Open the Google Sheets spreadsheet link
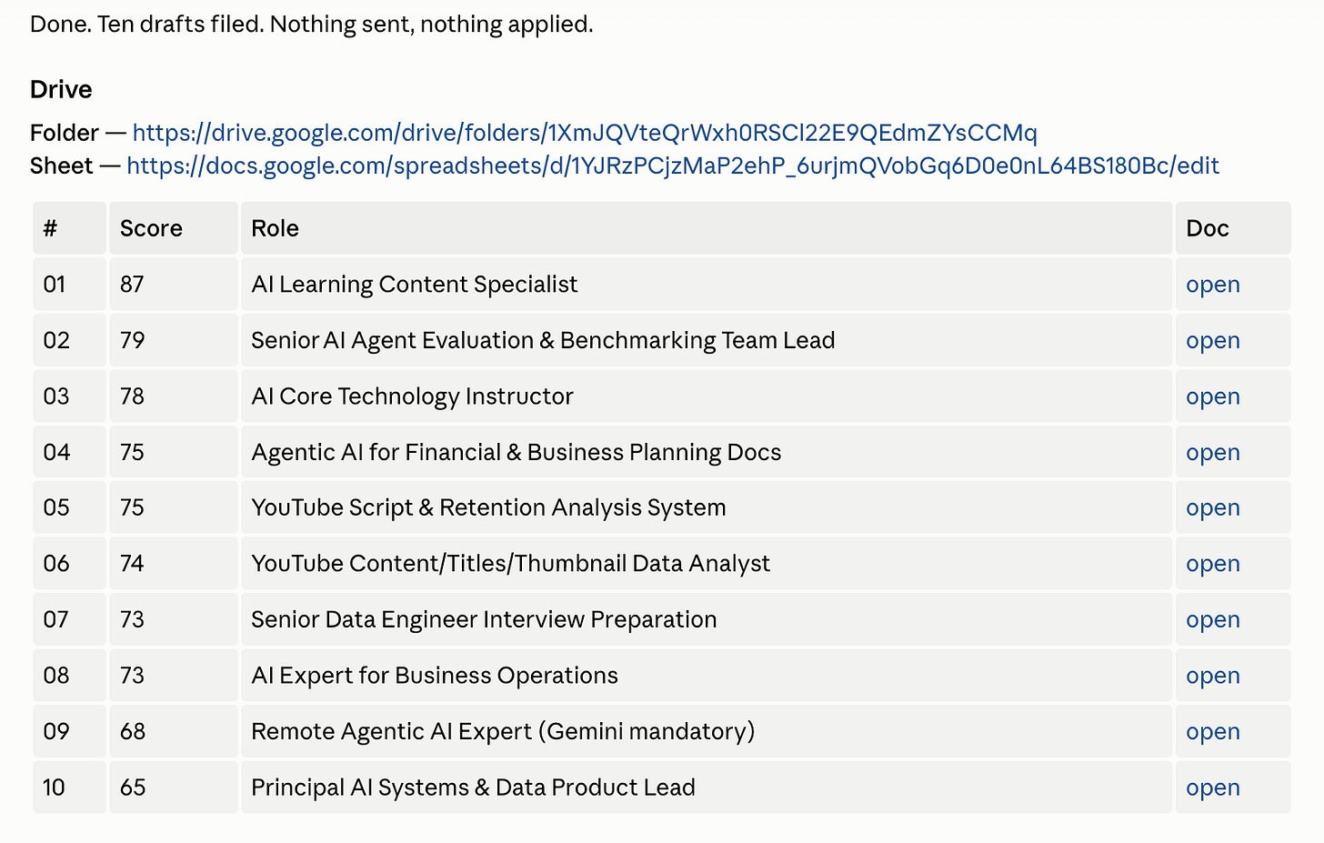1324x843 pixels. 673,166
